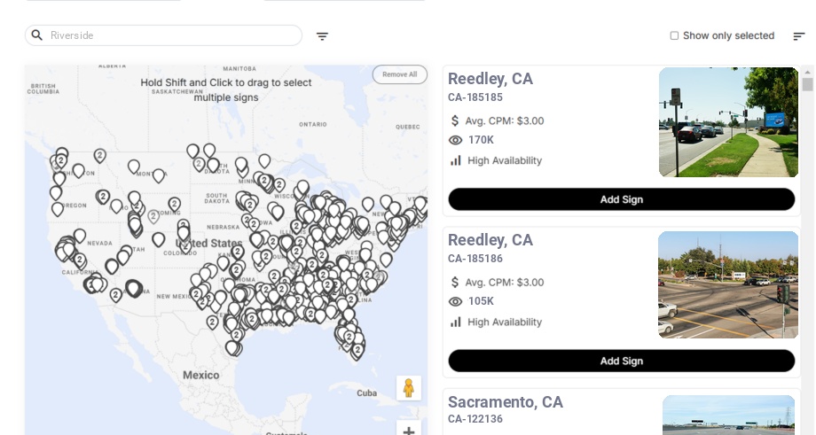Click the Reedley, CA CA-185186 title
Viewport: 816px width, 435px height.
490,240
